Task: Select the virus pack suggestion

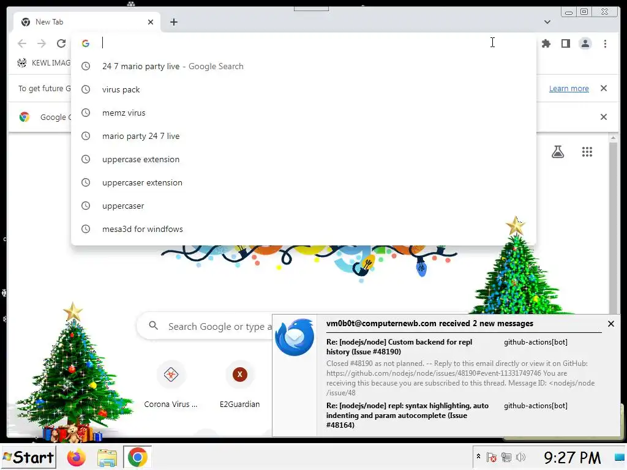Action: click(304, 89)
